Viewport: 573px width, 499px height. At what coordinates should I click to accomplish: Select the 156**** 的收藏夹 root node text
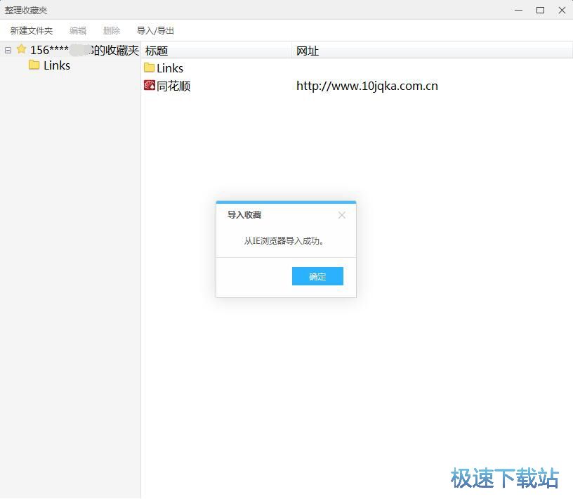(84, 50)
